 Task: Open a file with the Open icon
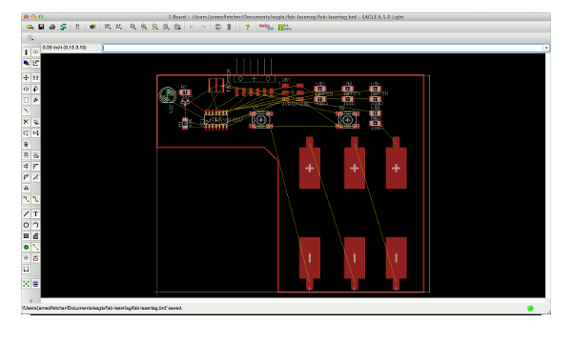tap(31, 27)
